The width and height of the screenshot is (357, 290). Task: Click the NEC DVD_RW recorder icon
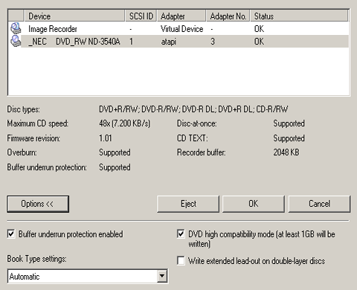coord(16,41)
